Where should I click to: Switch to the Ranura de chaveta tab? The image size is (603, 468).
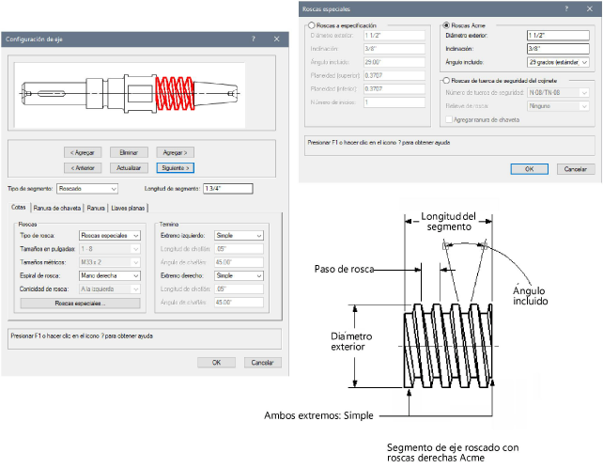pos(57,208)
